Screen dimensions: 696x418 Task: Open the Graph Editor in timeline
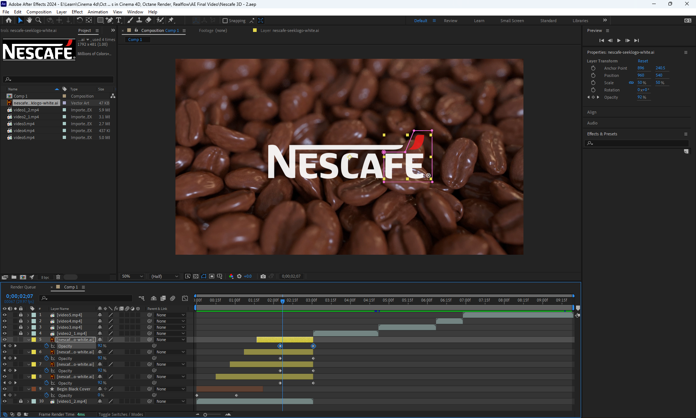pos(185,298)
